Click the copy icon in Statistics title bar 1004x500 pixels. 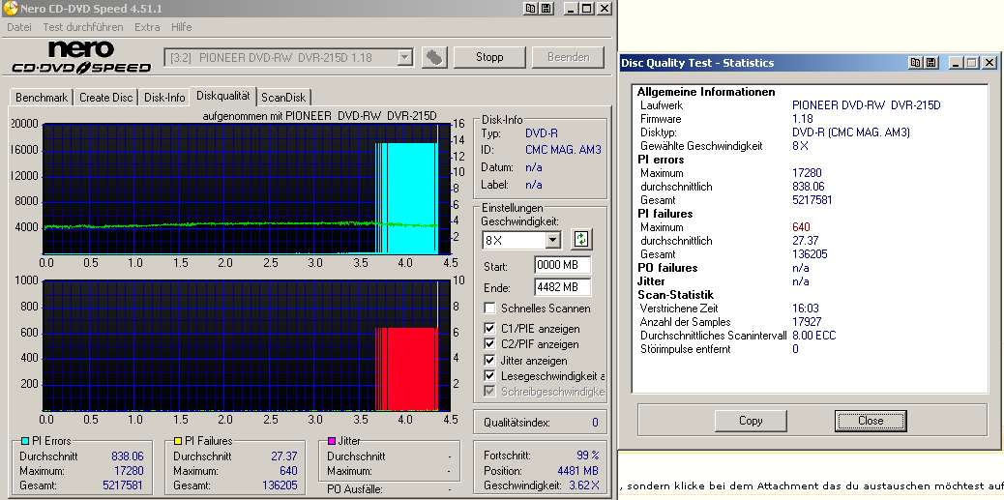coord(915,63)
